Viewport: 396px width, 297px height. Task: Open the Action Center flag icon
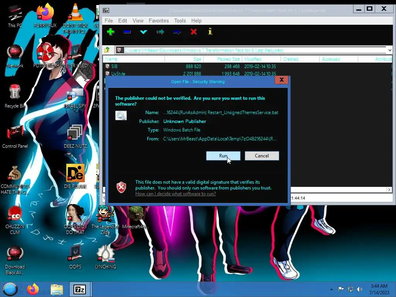pos(341,289)
